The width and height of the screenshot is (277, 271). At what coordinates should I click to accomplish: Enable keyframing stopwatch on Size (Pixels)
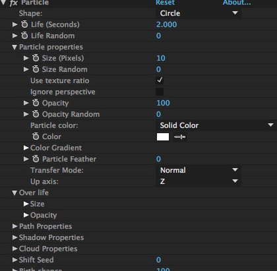click(36, 58)
